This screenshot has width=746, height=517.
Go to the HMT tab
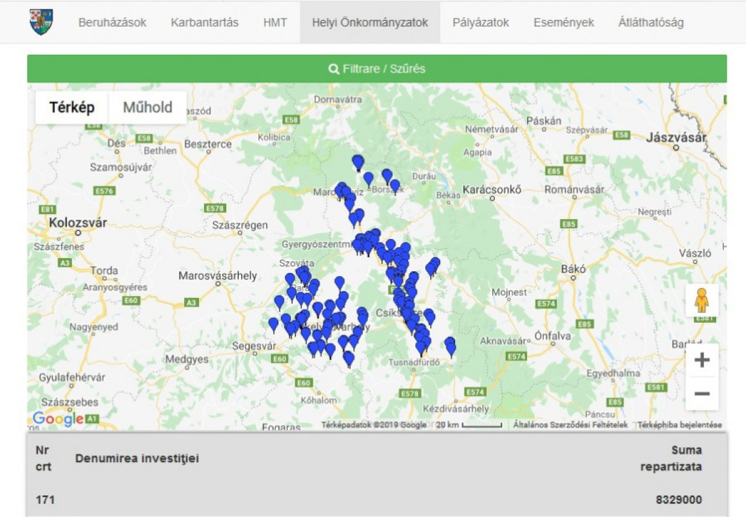click(275, 22)
